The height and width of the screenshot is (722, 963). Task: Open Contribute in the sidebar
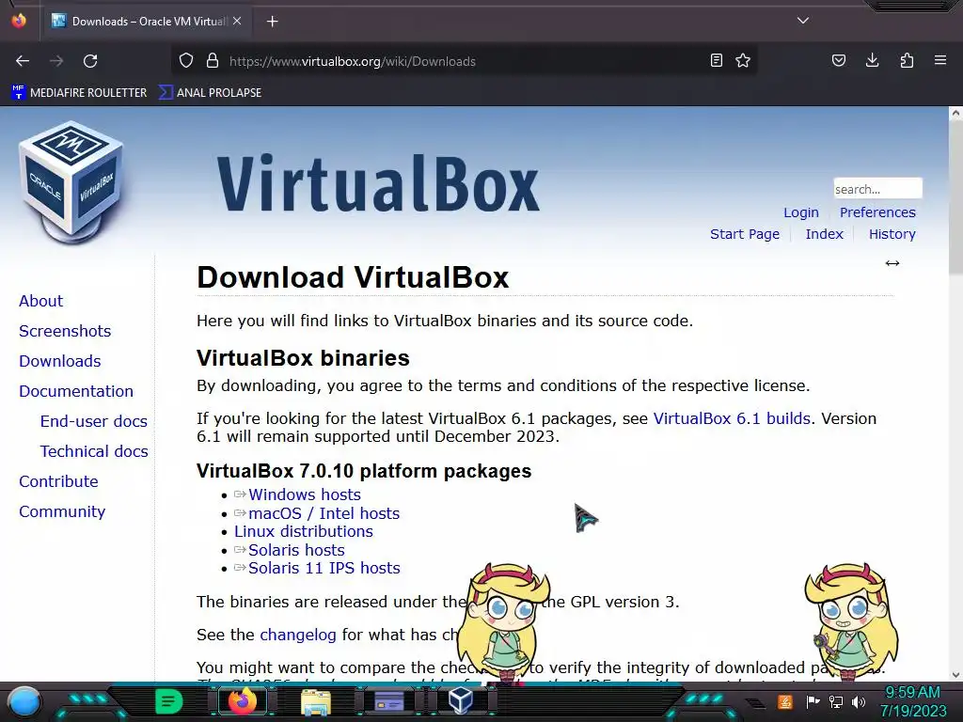pos(58,482)
